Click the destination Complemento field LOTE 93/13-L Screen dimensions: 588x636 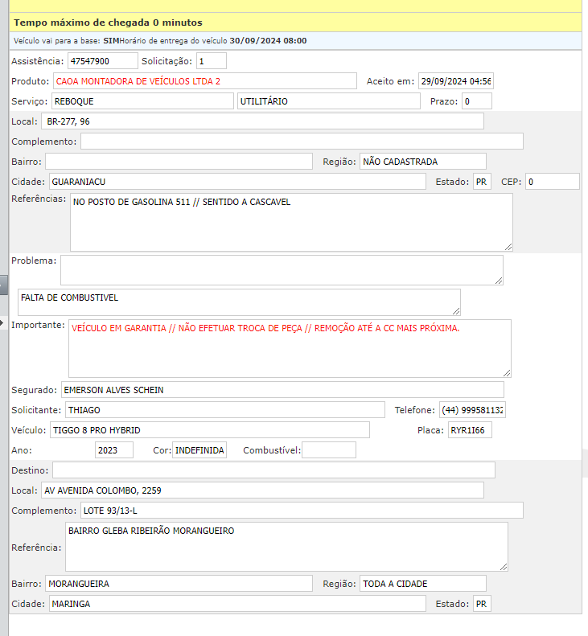[x=302, y=511]
